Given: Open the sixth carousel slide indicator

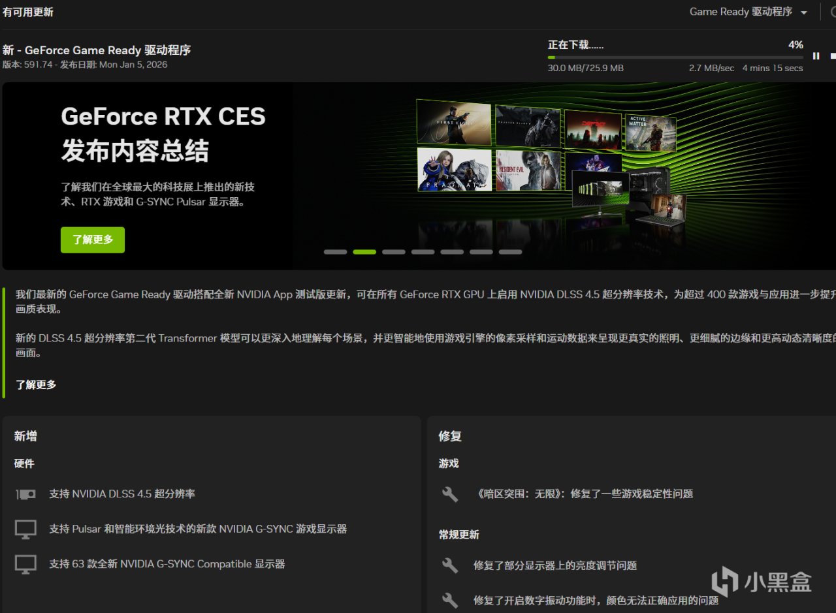Looking at the screenshot, I should (481, 252).
